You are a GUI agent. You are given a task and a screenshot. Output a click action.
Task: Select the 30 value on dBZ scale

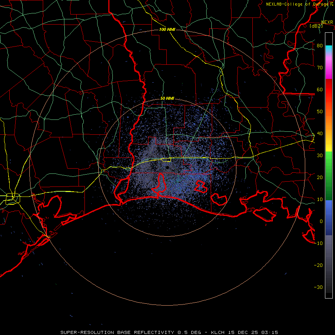320,156
